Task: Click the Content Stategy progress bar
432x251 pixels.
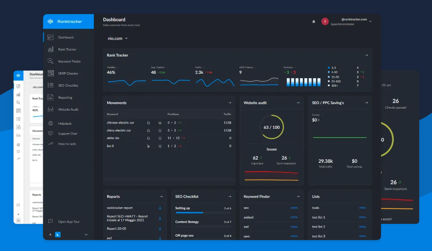Action: (x=203, y=227)
